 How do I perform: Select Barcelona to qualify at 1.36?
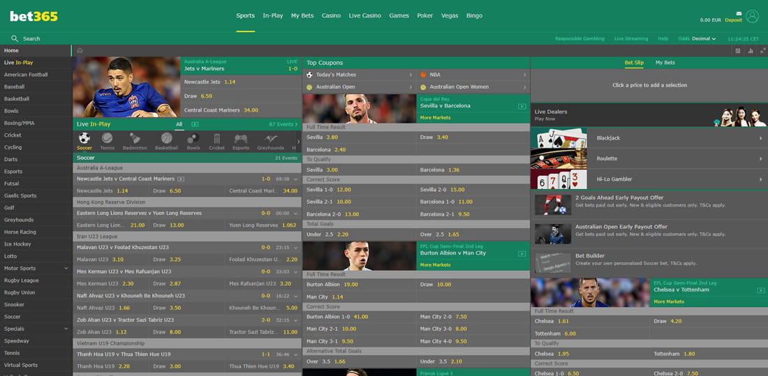[x=473, y=170]
